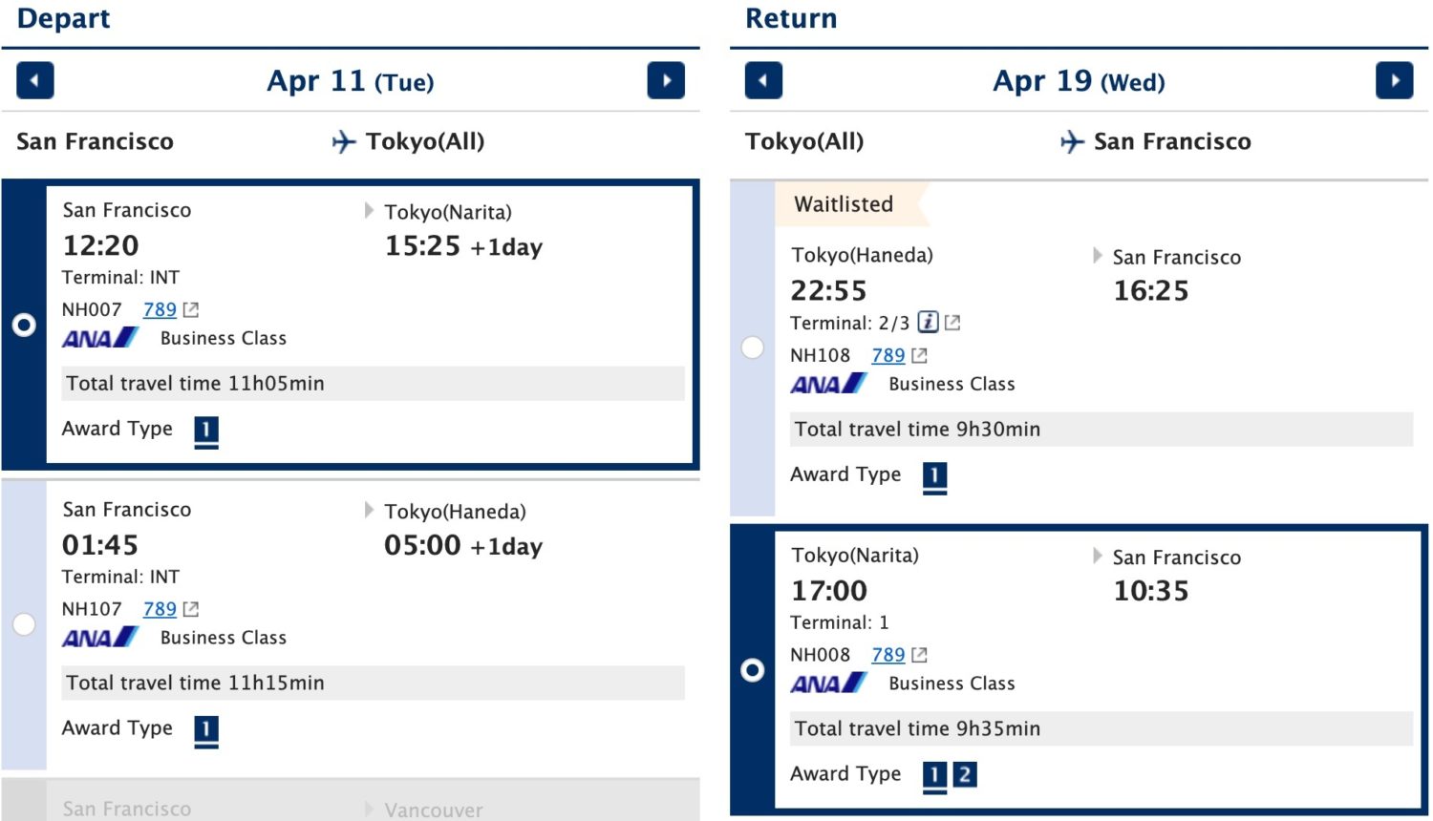This screenshot has height=821, width=1433.
Task: Click the ANA logo on flight NH108
Action: click(827, 383)
